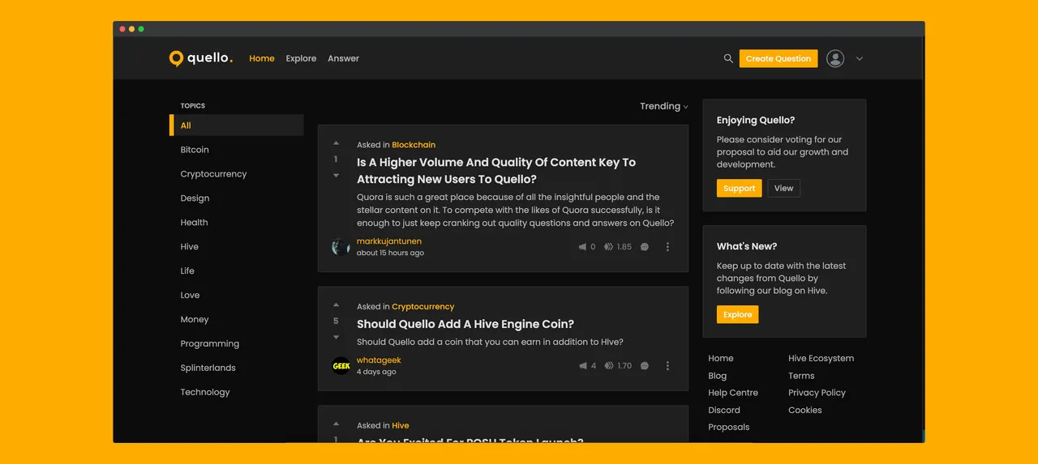
Task: Select the Splinterlands topic
Action: click(x=208, y=368)
